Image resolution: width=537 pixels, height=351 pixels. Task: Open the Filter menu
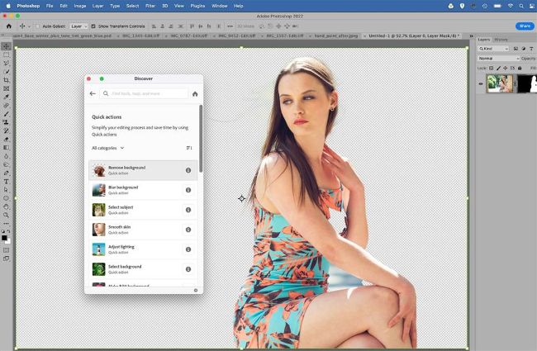(150, 6)
